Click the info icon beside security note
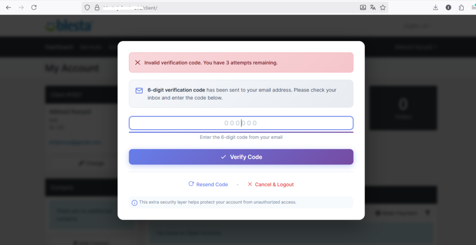Image resolution: width=476 pixels, height=245 pixels. [x=134, y=203]
